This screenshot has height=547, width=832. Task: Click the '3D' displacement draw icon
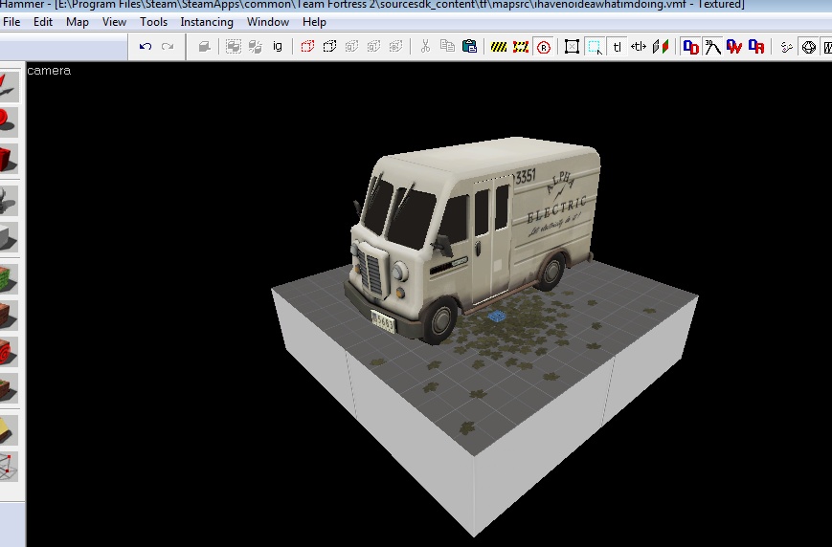(x=712, y=47)
